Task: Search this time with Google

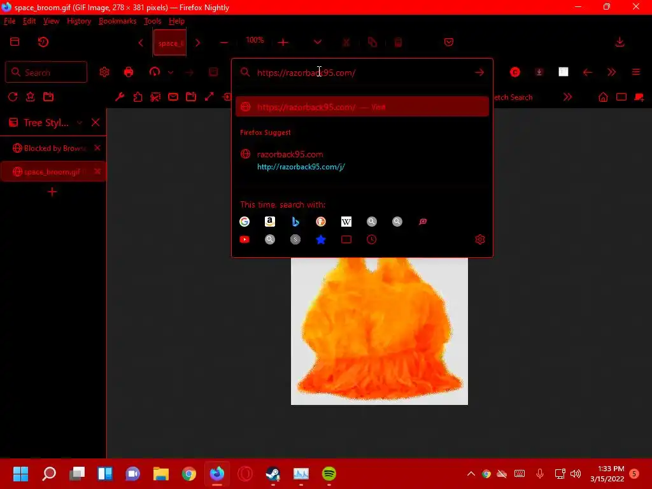Action: [x=244, y=222]
